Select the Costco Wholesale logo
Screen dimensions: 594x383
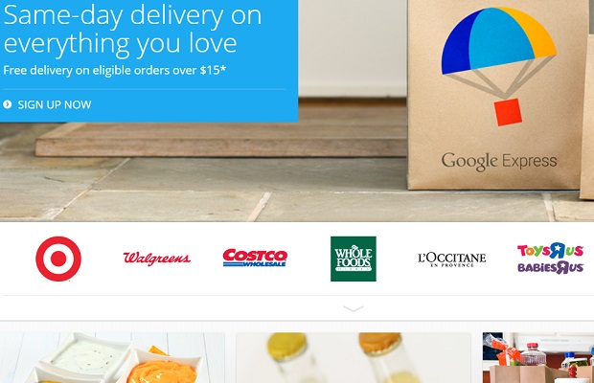click(255, 258)
